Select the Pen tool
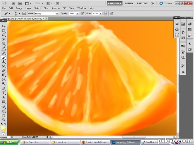The image size is (194, 145). (x=4, y=89)
